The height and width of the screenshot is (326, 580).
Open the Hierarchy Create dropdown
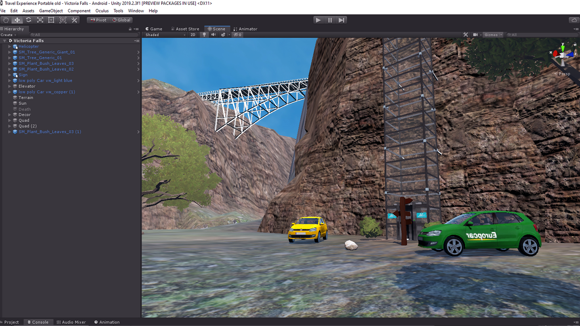8,35
